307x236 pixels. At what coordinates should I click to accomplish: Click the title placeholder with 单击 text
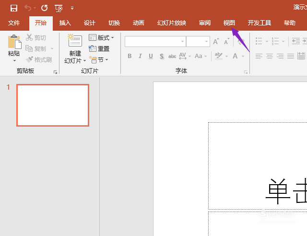click(x=258, y=166)
